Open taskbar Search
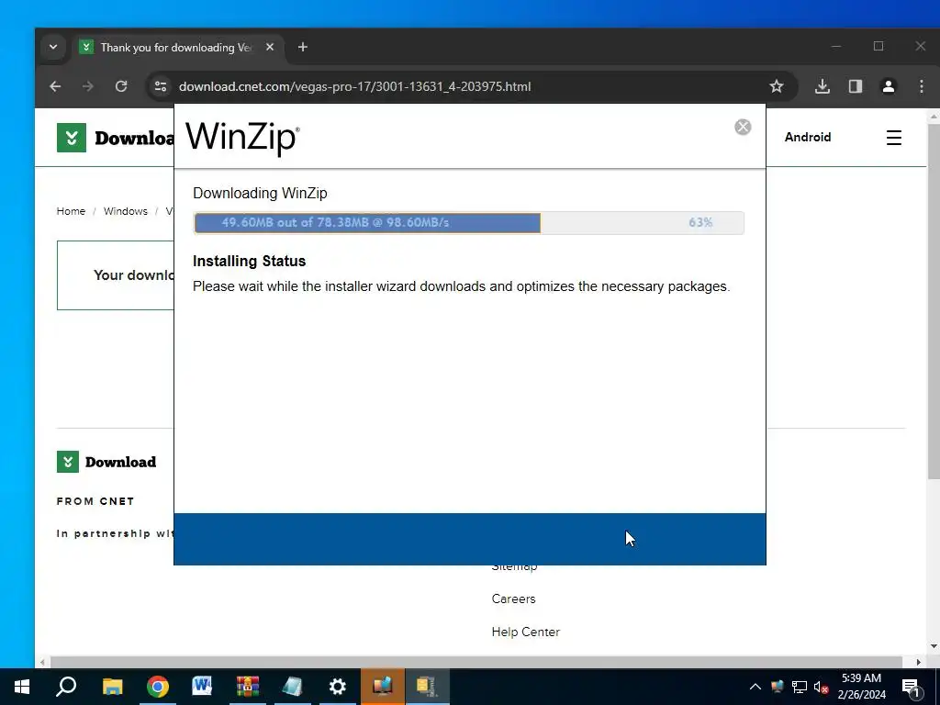This screenshot has height=705, width=940. (x=66, y=687)
